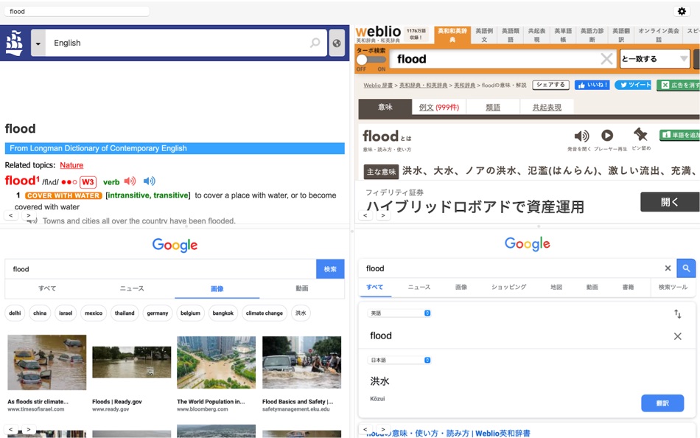Play the example sentence audio icon
The image size is (700, 438).
pos(32,220)
